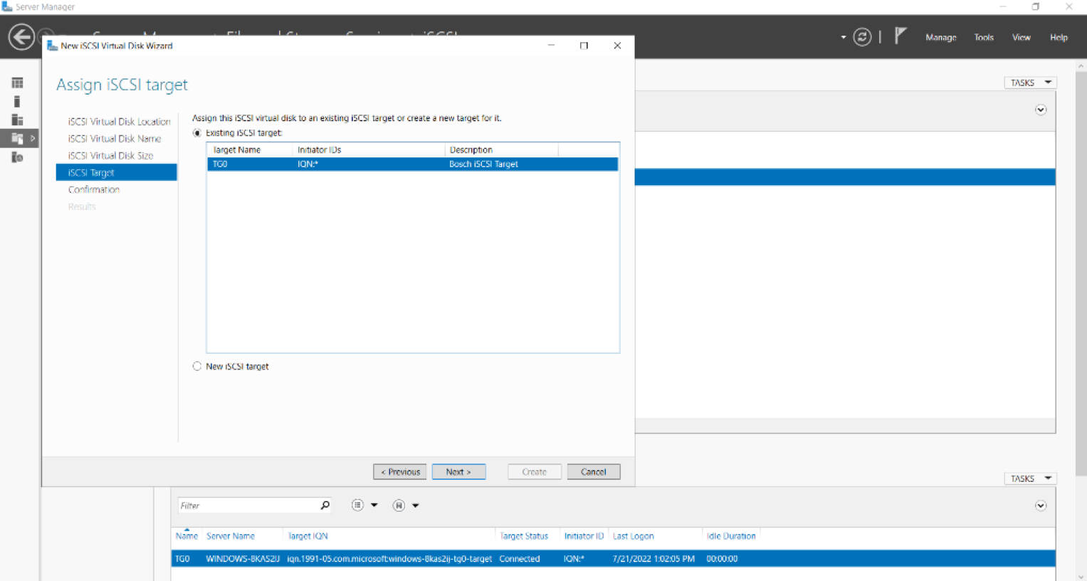
Task: Expand the File and Storage Services flyout chevron
Action: 33,138
